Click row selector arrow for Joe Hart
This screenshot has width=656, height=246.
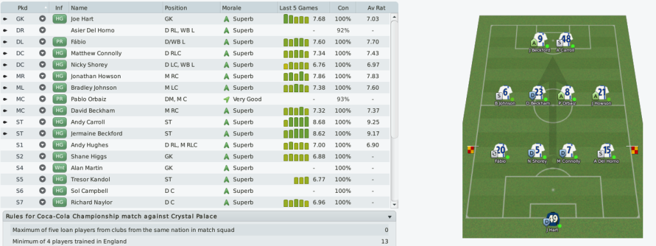5,19
